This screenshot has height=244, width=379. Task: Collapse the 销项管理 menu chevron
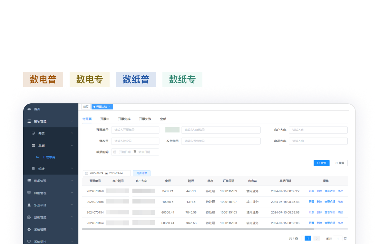(72, 121)
